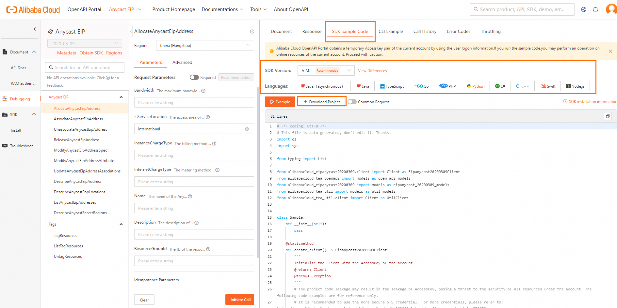Switch to the Throttling tab
Viewport: 617px width, 308px height.
tap(491, 32)
